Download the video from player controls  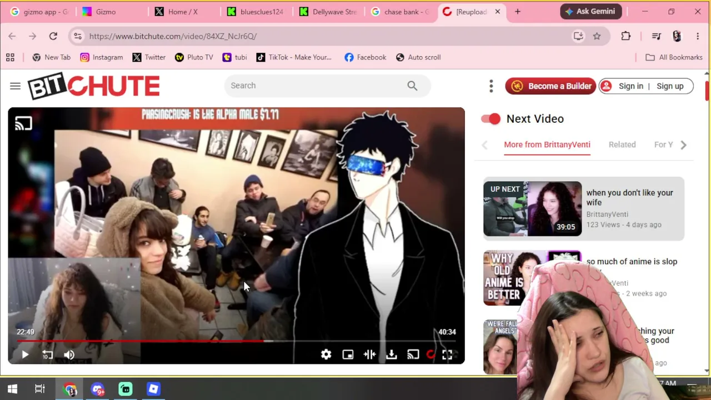coord(392,355)
